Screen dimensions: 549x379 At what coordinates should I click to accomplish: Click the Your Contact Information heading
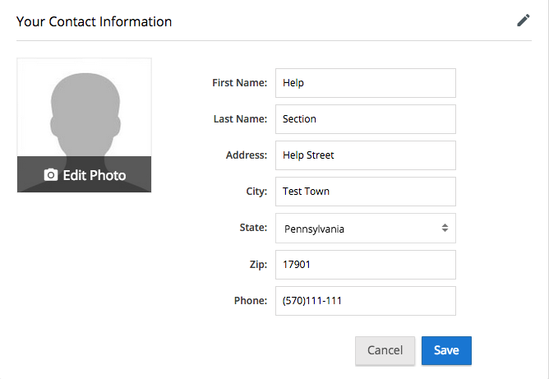(x=95, y=21)
